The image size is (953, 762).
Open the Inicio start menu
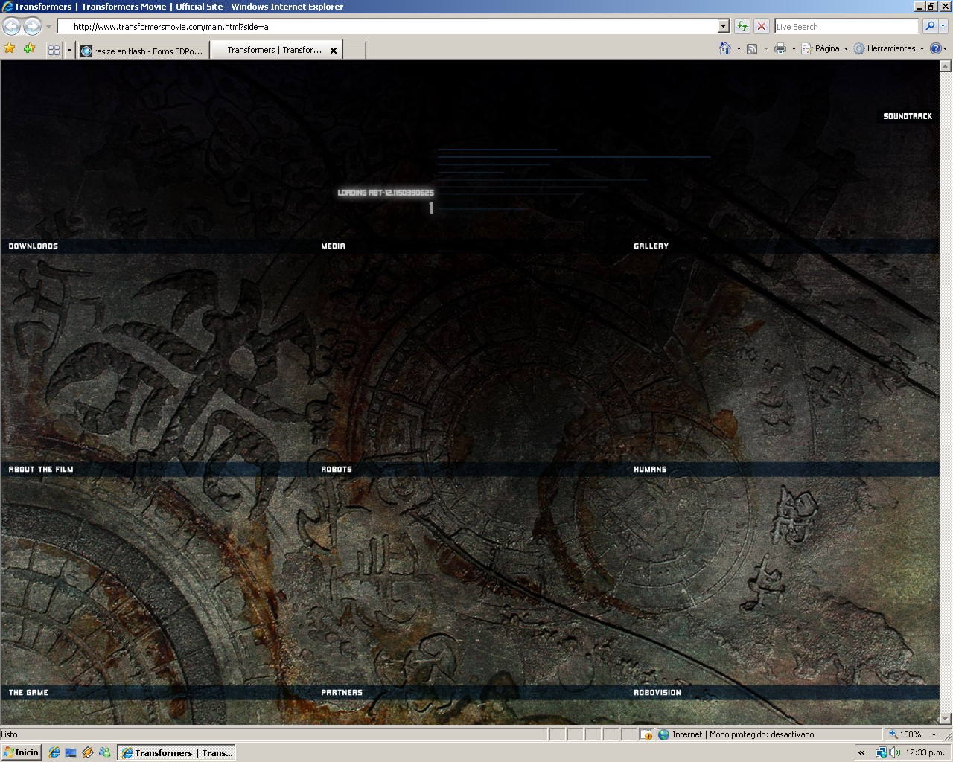pos(21,752)
